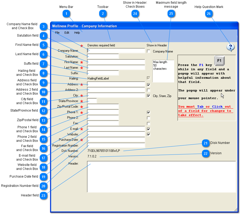Click the Purchase Date field
242x216 pixels.
[x=116, y=140]
